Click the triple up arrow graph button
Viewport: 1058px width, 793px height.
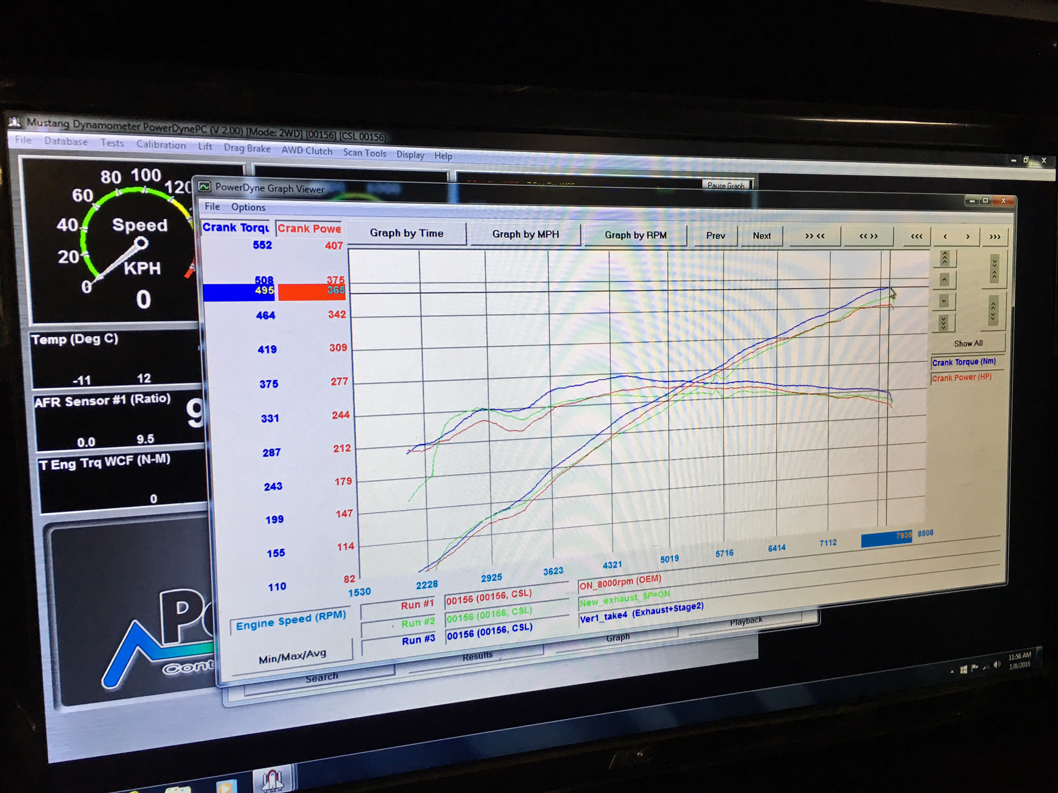(x=945, y=258)
